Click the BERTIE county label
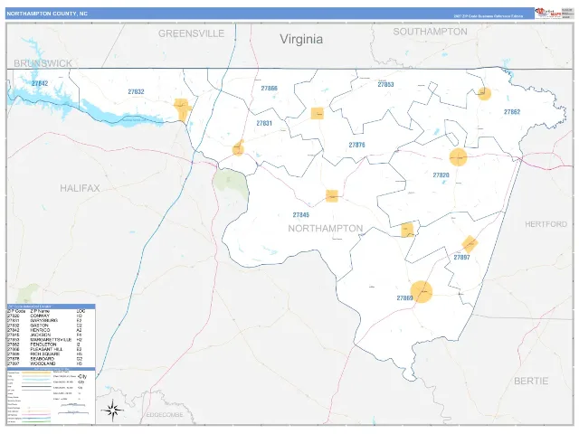579x434 pixels. tap(531, 381)
